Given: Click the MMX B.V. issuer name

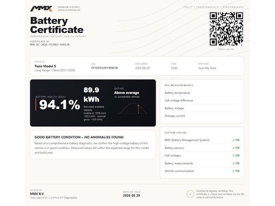Looking at the screenshot, I should pyautogui.click(x=37, y=194).
